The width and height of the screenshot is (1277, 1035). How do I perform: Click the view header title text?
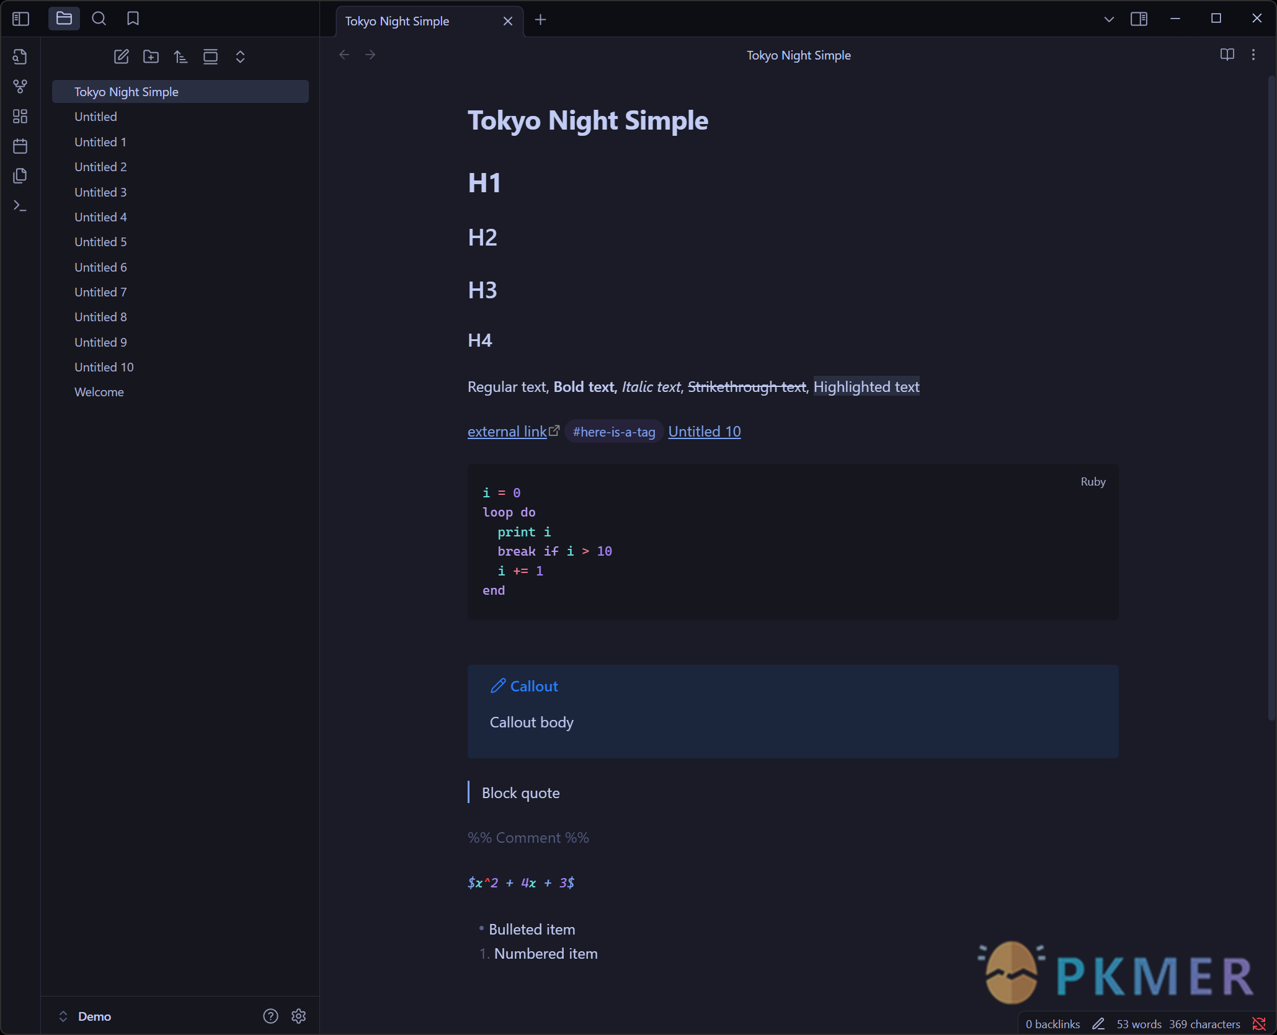pos(798,55)
